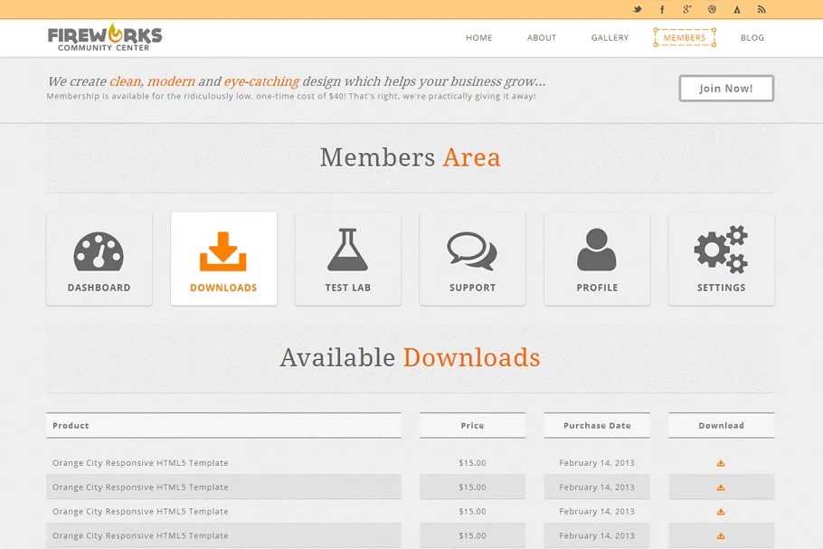The width and height of the screenshot is (823, 549).
Task: Visit the Dribbble icon link
Action: (x=712, y=10)
